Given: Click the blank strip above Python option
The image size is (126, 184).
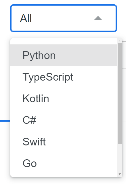Looking at the screenshot, I should pyautogui.click(x=64, y=41).
